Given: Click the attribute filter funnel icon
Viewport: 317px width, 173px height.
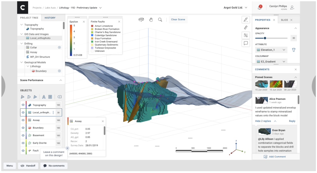Looking at the screenshot, I should coord(293,50).
